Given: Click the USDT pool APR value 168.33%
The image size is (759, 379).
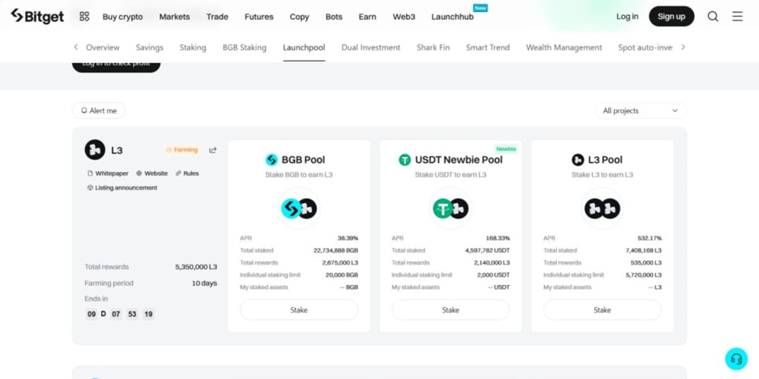Looking at the screenshot, I should (498, 238).
